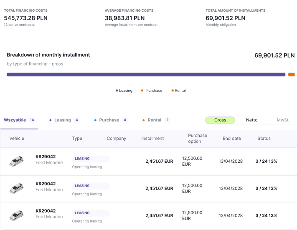Click third row status 3 / 24 13%
Screen dimensions: 297x230
(267, 215)
